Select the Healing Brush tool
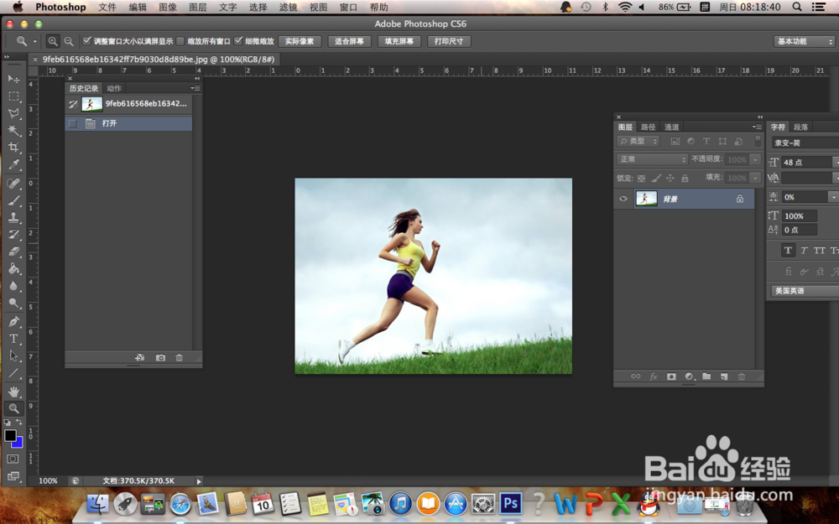Viewport: 839px width, 524px height. [x=13, y=184]
